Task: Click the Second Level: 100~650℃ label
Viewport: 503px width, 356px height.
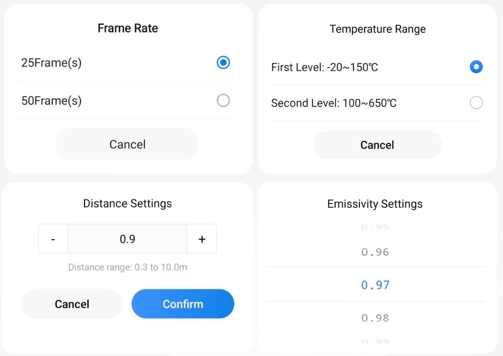Action: (334, 103)
